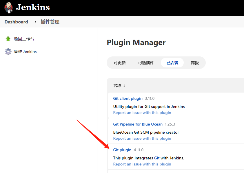Open the 插件管理 breadcrumb

click(x=50, y=22)
